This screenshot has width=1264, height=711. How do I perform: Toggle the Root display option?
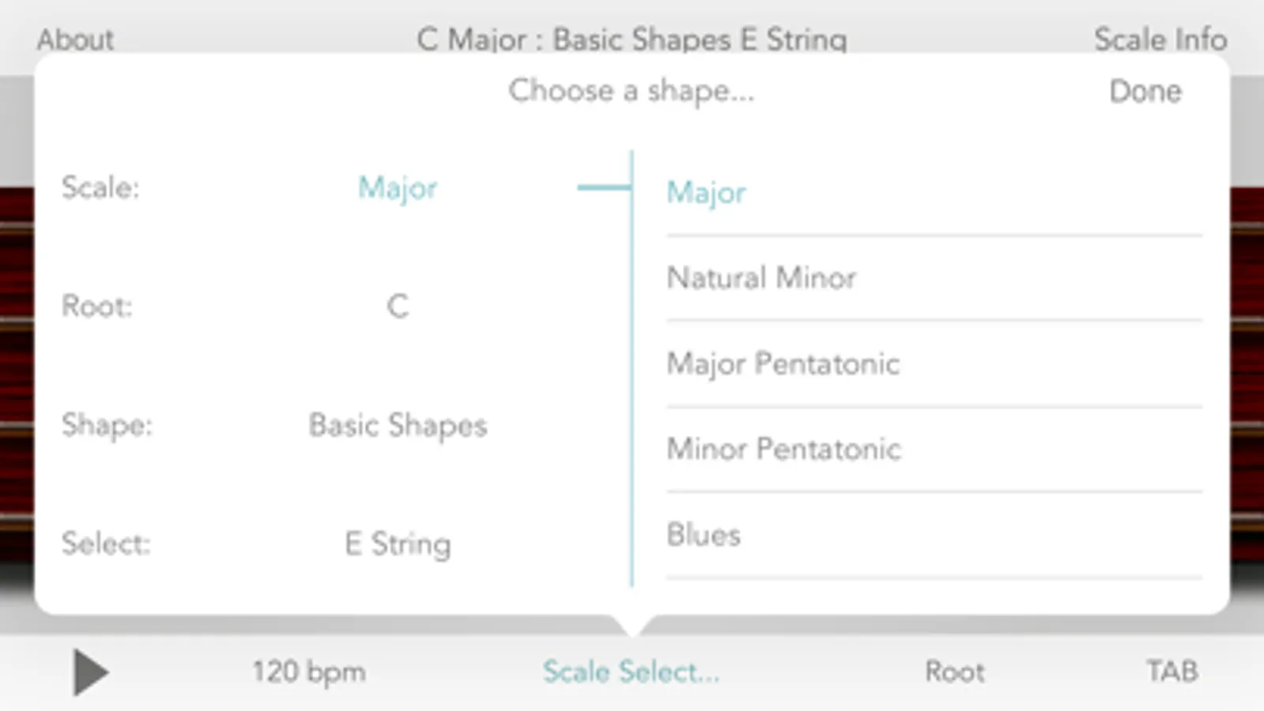(954, 672)
